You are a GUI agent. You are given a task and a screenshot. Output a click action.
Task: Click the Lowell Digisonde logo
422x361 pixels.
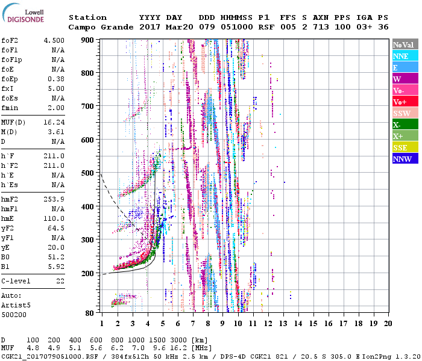click(x=23, y=13)
